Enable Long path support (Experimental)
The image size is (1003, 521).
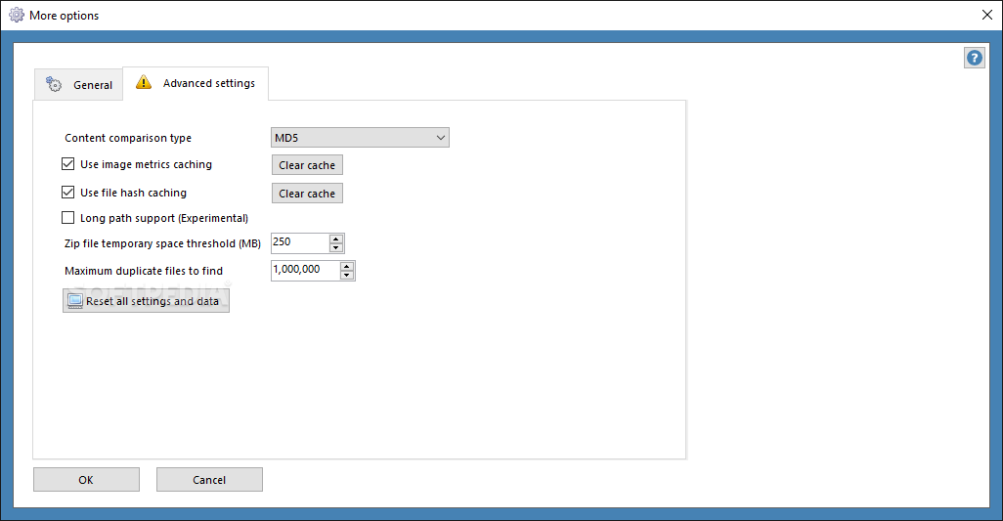pos(67,218)
